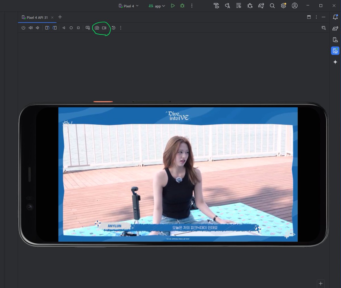Viewport: 341px width, 288px height.
Task: Lower emulator volume with Volume Down icon
Action: (38, 28)
